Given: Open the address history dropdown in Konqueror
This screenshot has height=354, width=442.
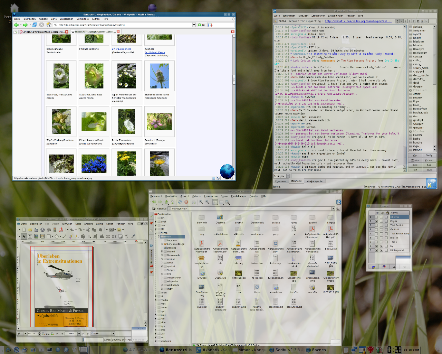Looking at the screenshot, I should [x=333, y=208].
